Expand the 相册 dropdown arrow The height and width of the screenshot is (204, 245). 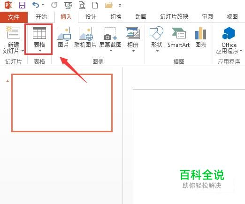tap(133, 51)
